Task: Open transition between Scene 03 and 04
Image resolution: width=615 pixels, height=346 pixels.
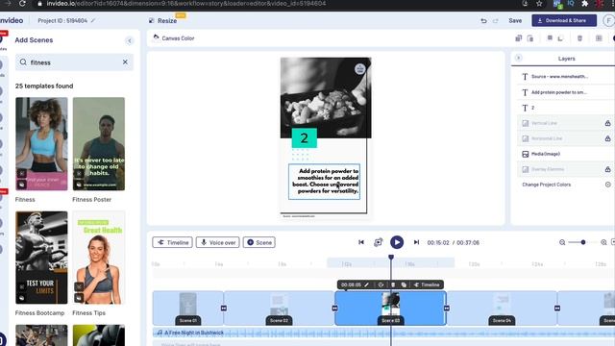Action: pyautogui.click(x=446, y=309)
